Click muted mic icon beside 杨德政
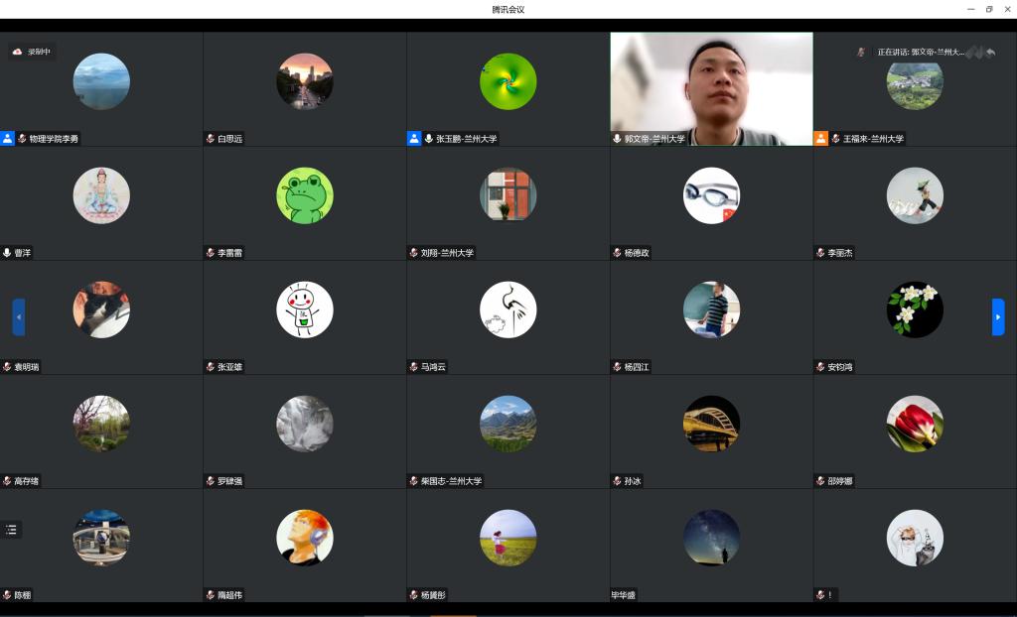1017x617 pixels. coord(617,253)
